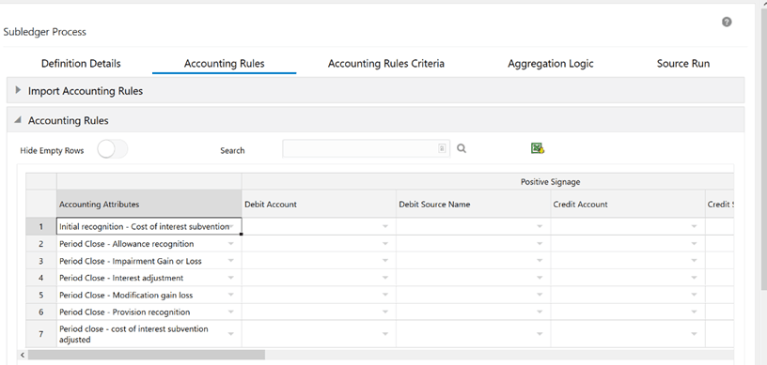Screen dimensions: 767x365
Task: Export accounting rules via Excel icon
Action: (x=538, y=148)
